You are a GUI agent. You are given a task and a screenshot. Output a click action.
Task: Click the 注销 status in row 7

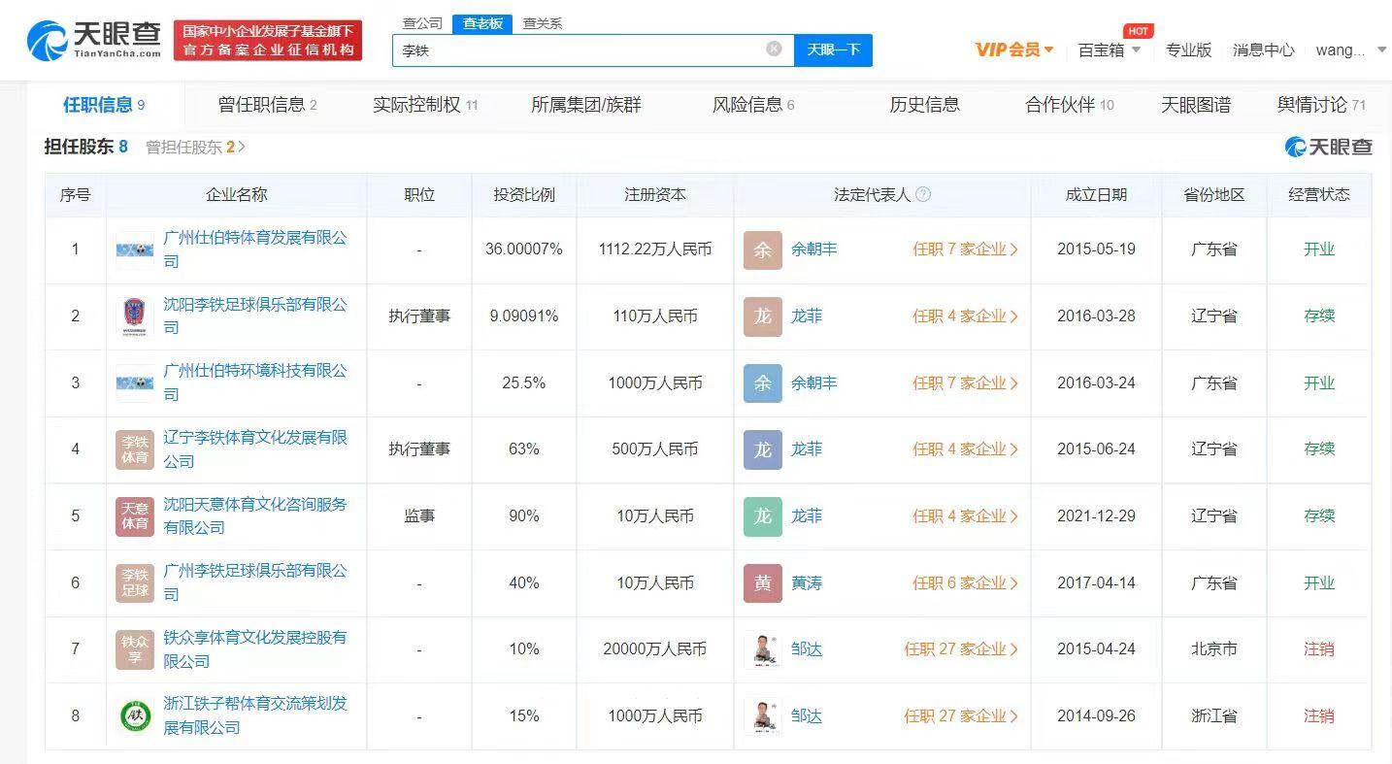coord(1319,649)
